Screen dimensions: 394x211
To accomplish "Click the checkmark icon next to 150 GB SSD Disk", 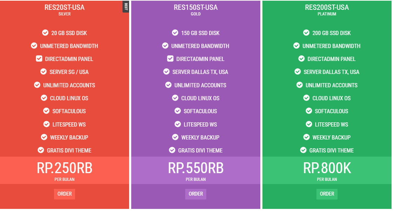I will click(175, 33).
